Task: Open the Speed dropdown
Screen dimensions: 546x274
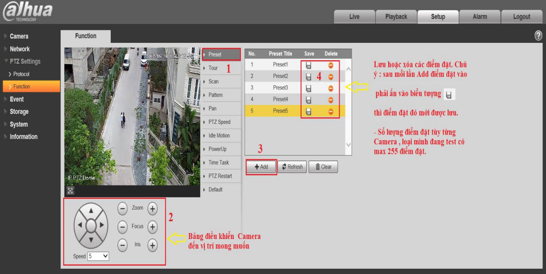Action: click(x=98, y=256)
